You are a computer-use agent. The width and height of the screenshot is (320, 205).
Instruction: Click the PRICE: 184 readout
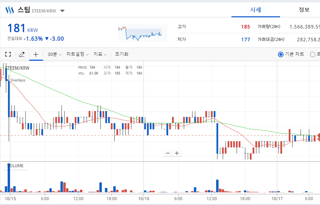[87, 67]
